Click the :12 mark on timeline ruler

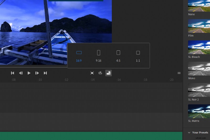(x=66, y=80)
